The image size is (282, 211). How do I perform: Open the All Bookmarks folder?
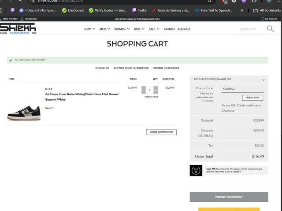point(267,11)
